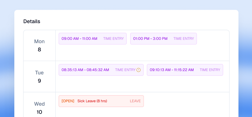Select the 09:10:13 AM - 11:15:22 AM entry
Screen dimensions: 252x117
[x=171, y=70]
